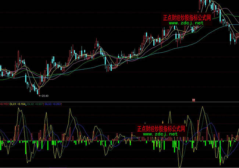Click the last cyan candlestick at far right
This screenshot has height=168, width=239.
pyautogui.click(x=236, y=40)
